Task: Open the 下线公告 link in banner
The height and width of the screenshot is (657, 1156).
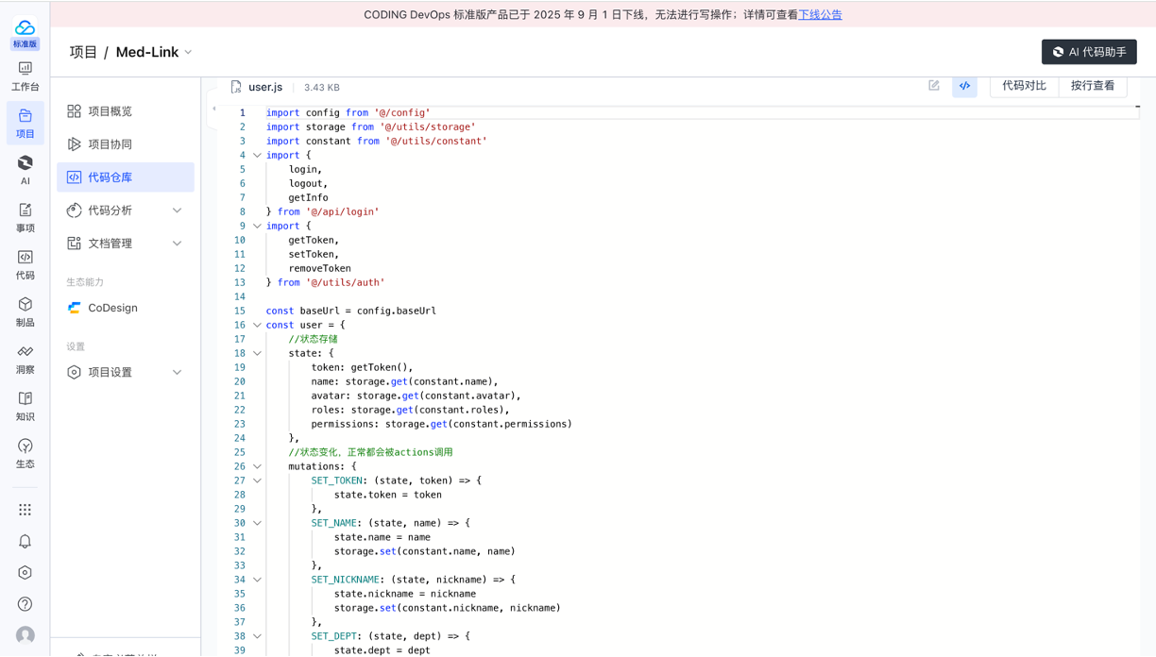Action: click(x=820, y=15)
